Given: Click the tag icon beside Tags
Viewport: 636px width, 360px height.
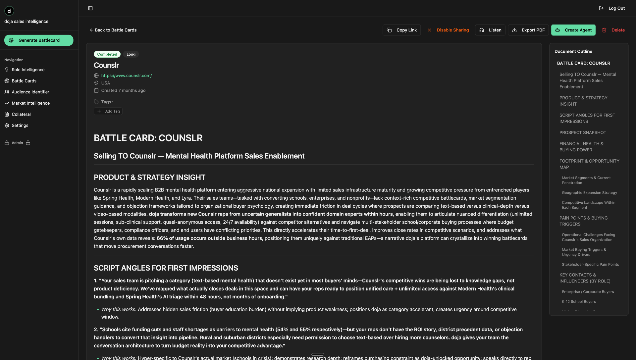Looking at the screenshot, I should tap(96, 102).
